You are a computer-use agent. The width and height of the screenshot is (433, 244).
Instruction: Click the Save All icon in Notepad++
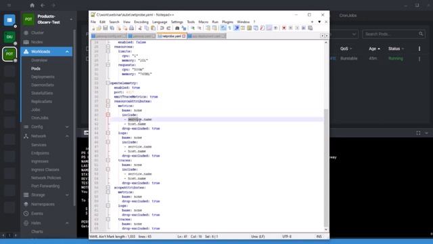point(112,28)
